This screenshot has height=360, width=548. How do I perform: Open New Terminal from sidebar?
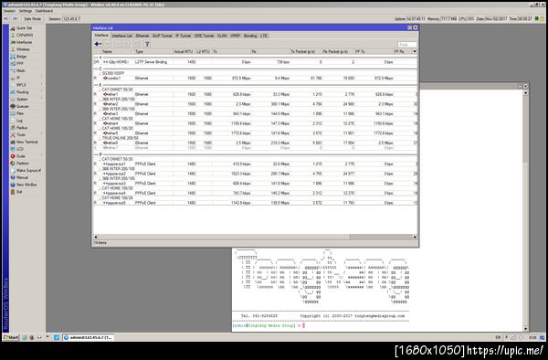click(x=26, y=142)
